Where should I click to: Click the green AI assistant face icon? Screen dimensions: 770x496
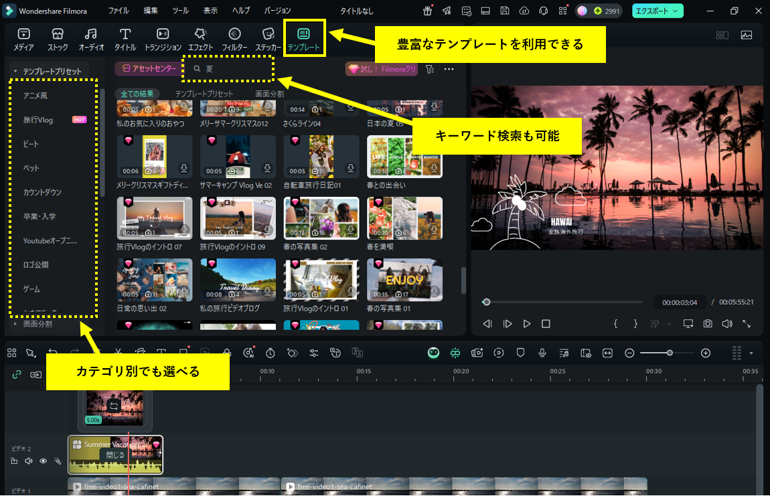(433, 353)
